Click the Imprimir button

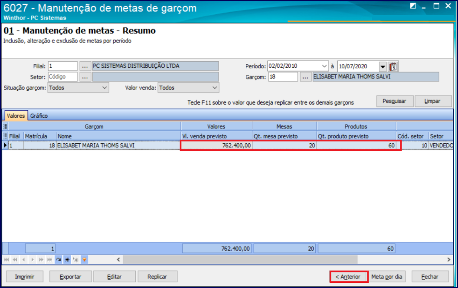pyautogui.click(x=25, y=277)
